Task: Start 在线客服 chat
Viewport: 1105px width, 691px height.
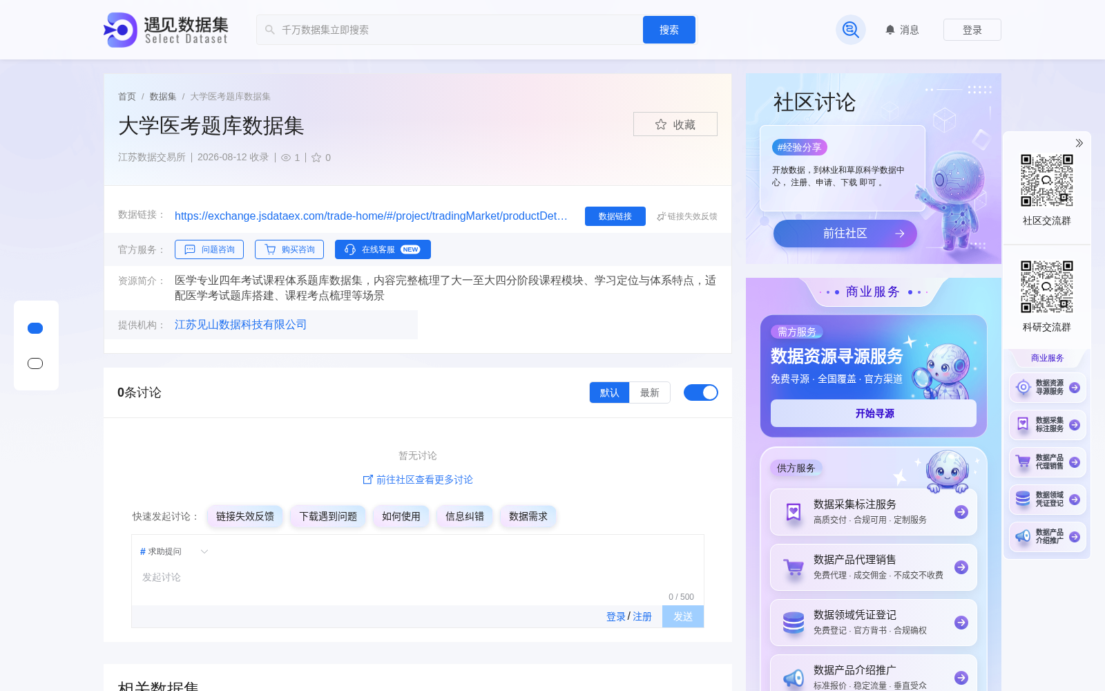Action: coord(383,249)
